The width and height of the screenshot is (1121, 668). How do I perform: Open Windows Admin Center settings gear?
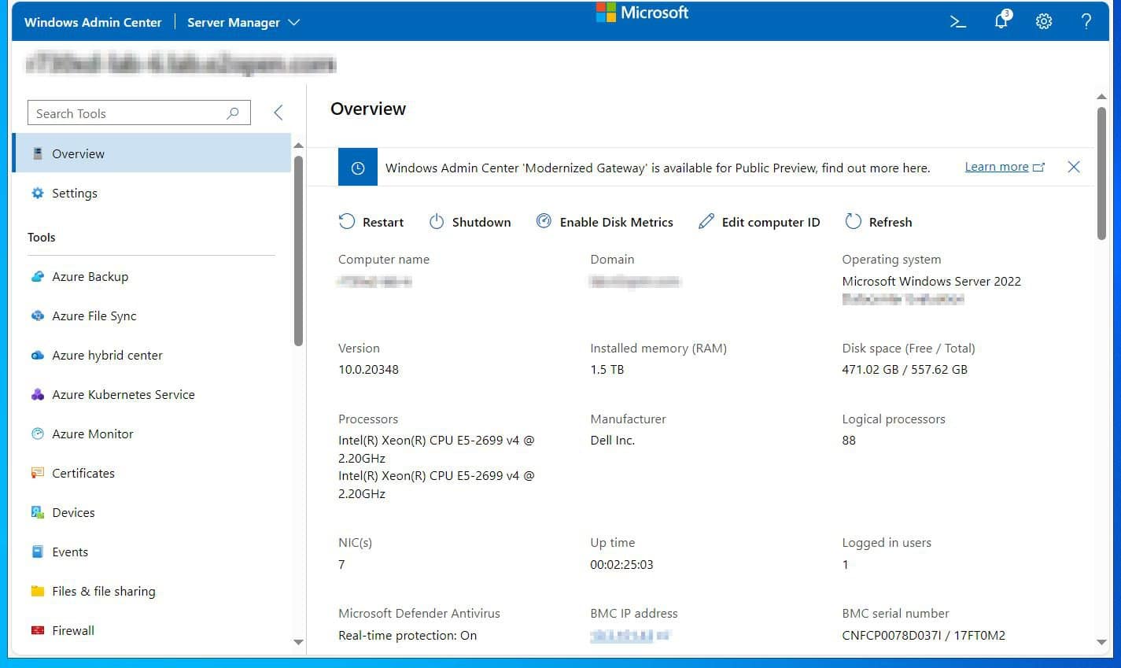click(1043, 21)
